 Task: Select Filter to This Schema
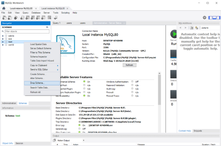pyautogui.click(x=42, y=53)
